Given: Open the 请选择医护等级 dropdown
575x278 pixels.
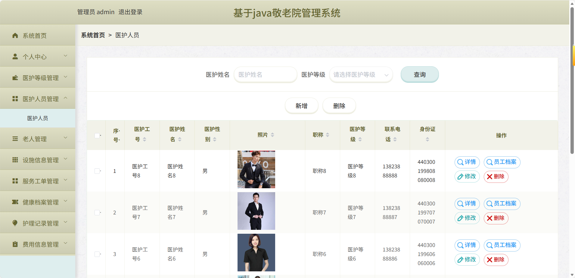Looking at the screenshot, I should pyautogui.click(x=361, y=75).
